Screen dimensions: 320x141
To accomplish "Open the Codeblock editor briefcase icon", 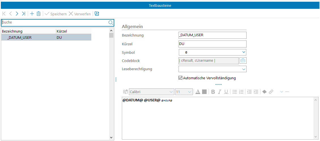I will pos(243,60).
